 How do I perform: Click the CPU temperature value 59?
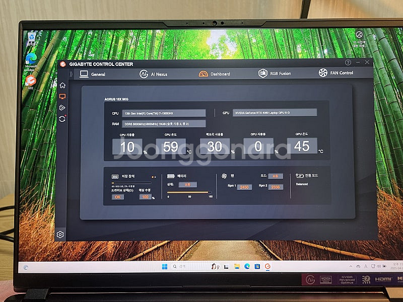click(x=171, y=146)
